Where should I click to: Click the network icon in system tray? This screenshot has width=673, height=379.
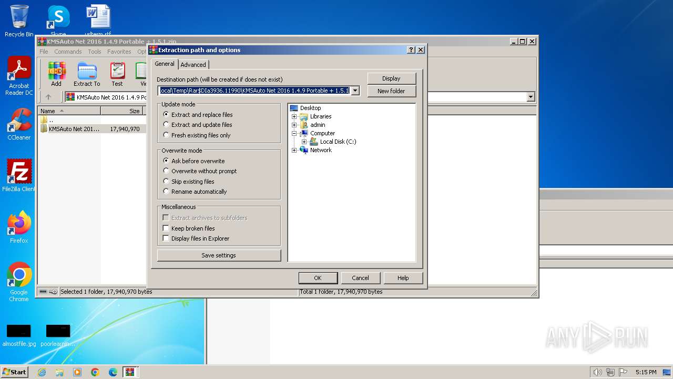[x=610, y=372]
